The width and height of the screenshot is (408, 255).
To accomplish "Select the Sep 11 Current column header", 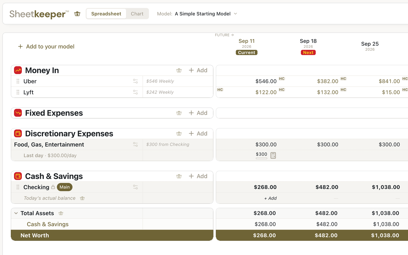I will 247,46.
